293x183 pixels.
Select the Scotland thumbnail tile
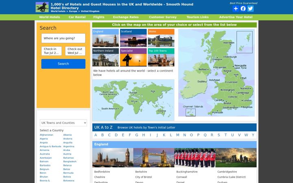click(x=133, y=38)
